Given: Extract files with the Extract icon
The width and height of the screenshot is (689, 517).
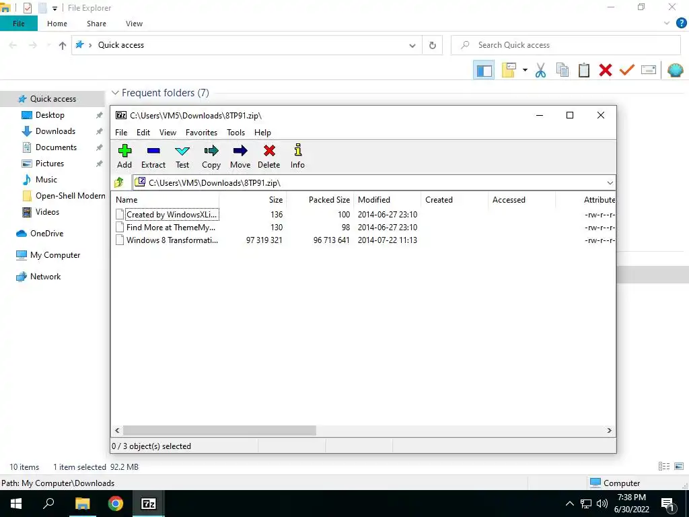Looking at the screenshot, I should pos(153,156).
